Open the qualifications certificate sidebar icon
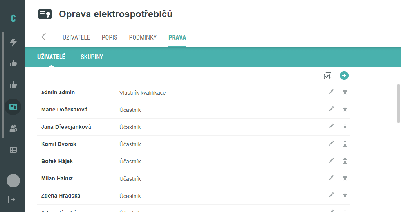 tap(13, 107)
